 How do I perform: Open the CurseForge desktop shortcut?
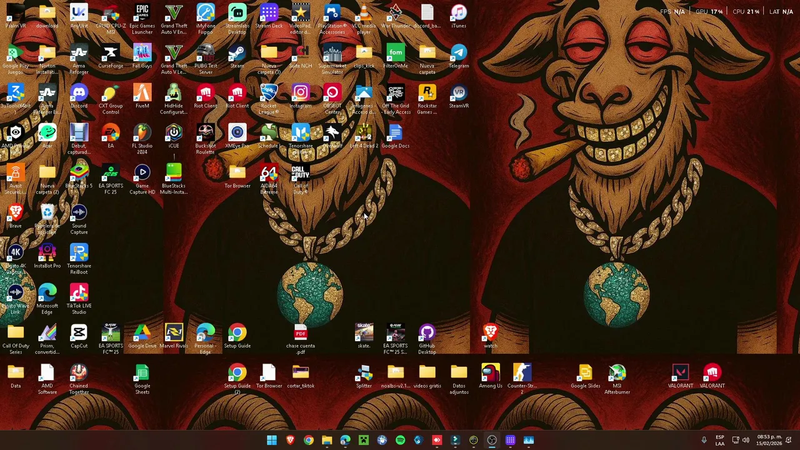point(111,56)
